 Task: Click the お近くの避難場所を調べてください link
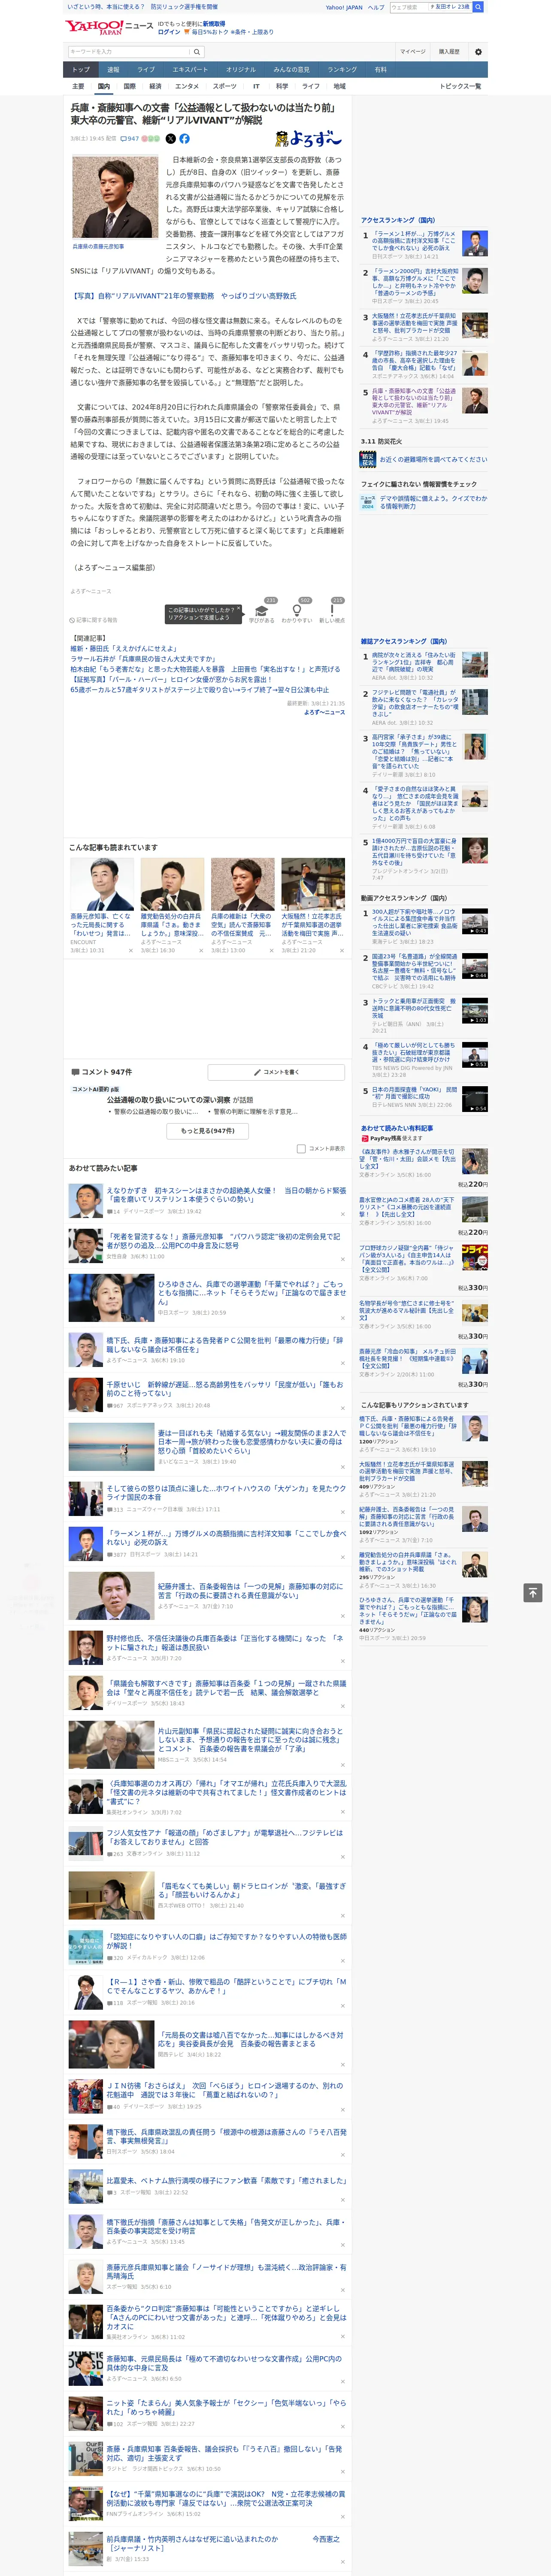(x=433, y=459)
